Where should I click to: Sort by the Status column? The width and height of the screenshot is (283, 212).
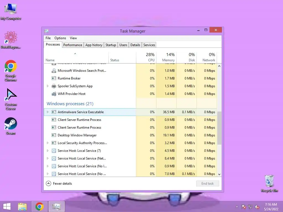(122, 57)
